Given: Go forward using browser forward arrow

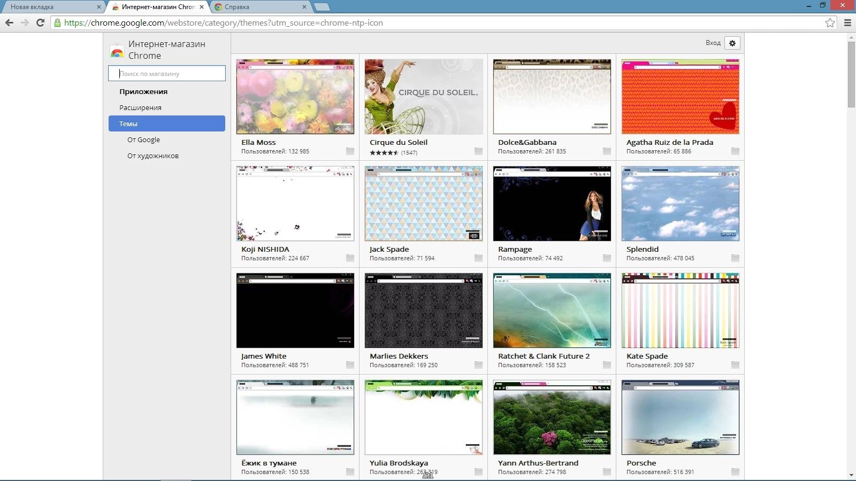Looking at the screenshot, I should pos(25,22).
